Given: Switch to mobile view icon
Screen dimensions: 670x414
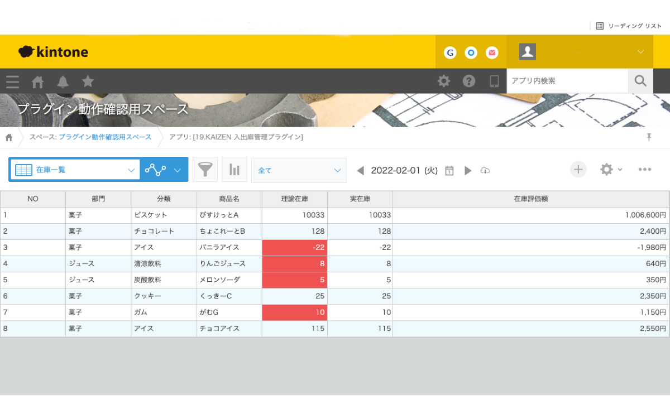Looking at the screenshot, I should click(494, 81).
